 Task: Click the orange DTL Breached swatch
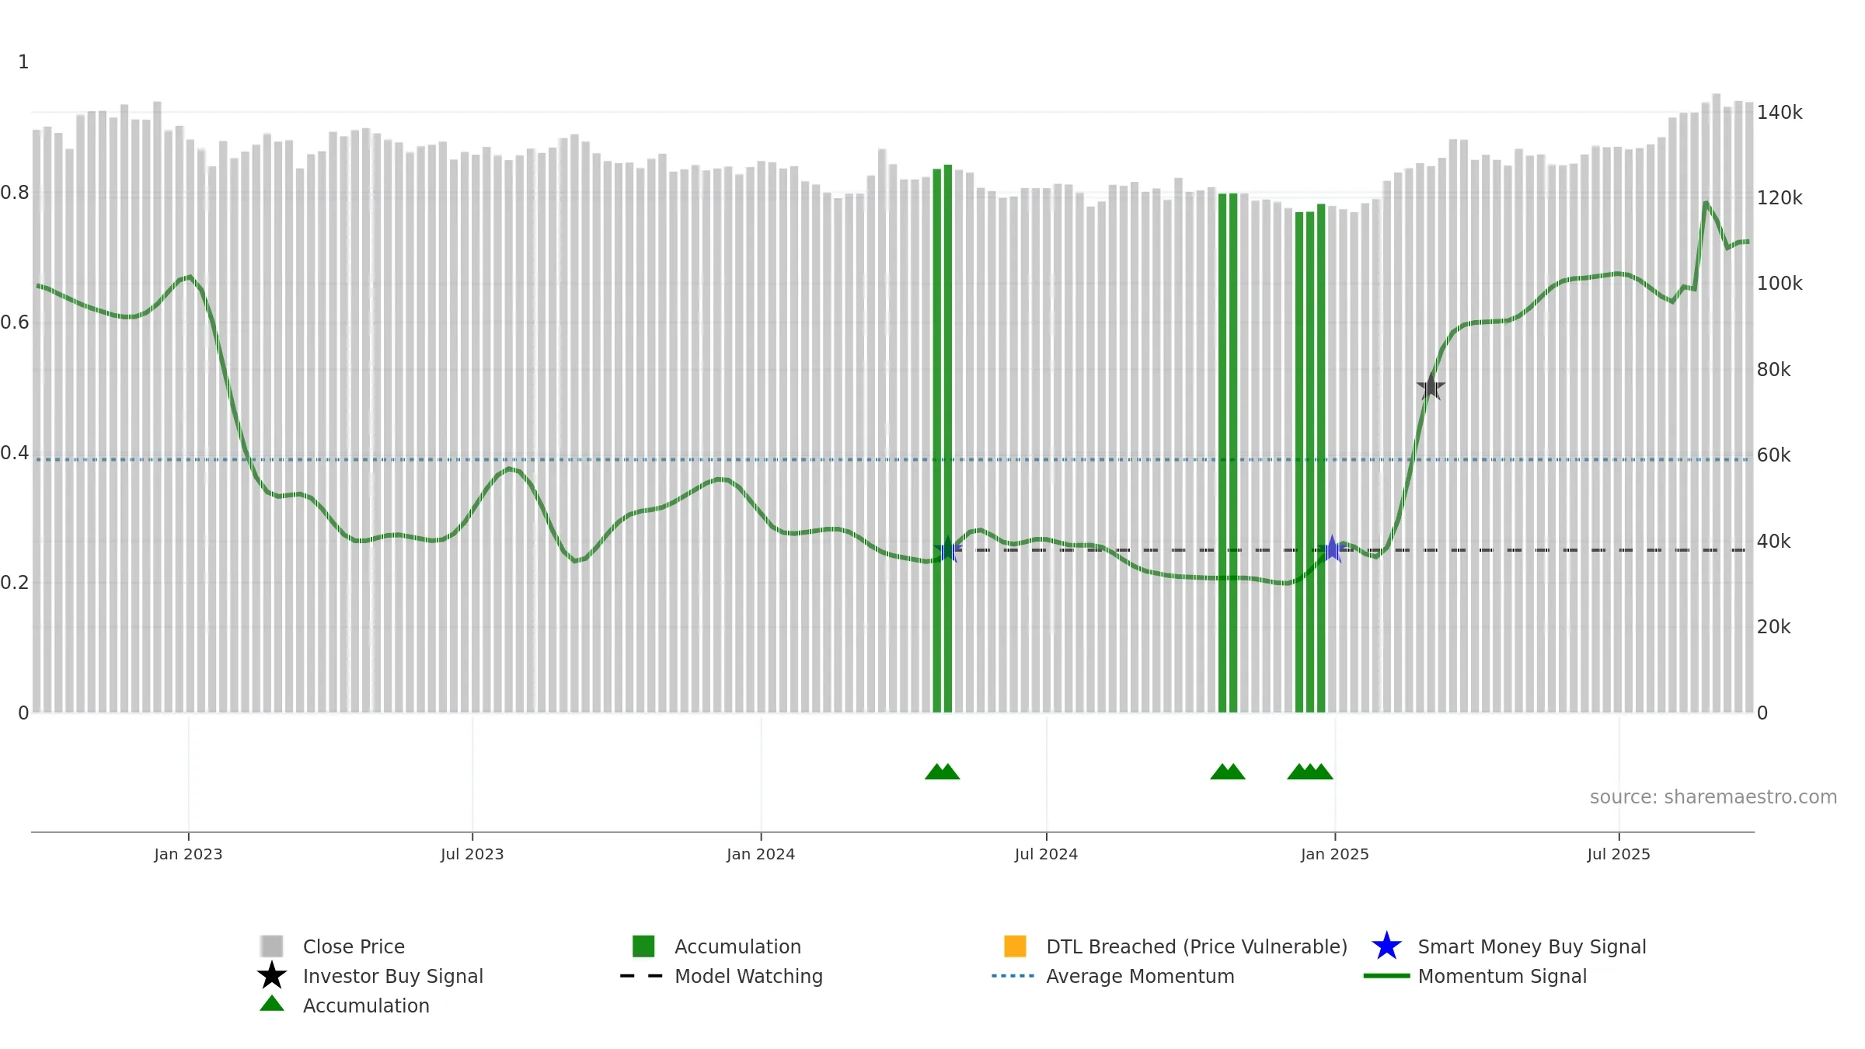(1015, 946)
